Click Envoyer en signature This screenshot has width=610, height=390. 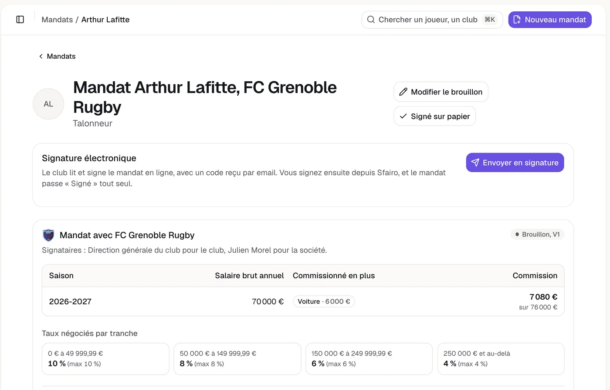(515, 162)
